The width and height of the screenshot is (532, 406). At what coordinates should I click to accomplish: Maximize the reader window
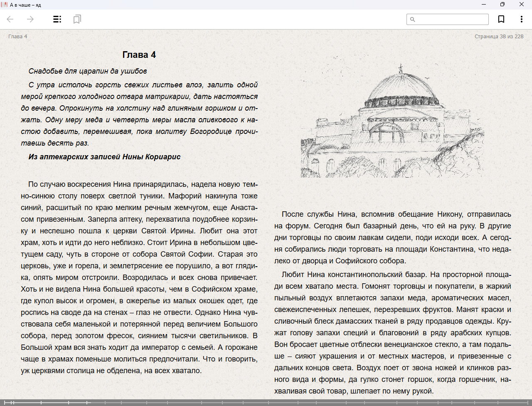pos(502,5)
